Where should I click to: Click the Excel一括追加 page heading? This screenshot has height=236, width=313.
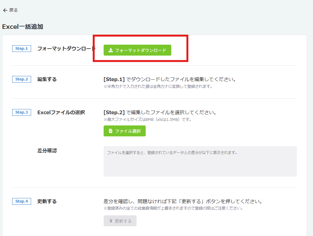click(x=23, y=27)
